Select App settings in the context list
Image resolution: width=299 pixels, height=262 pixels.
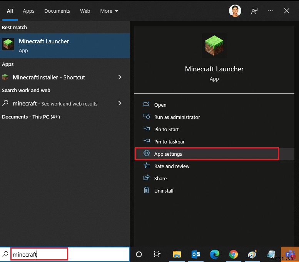(168, 154)
